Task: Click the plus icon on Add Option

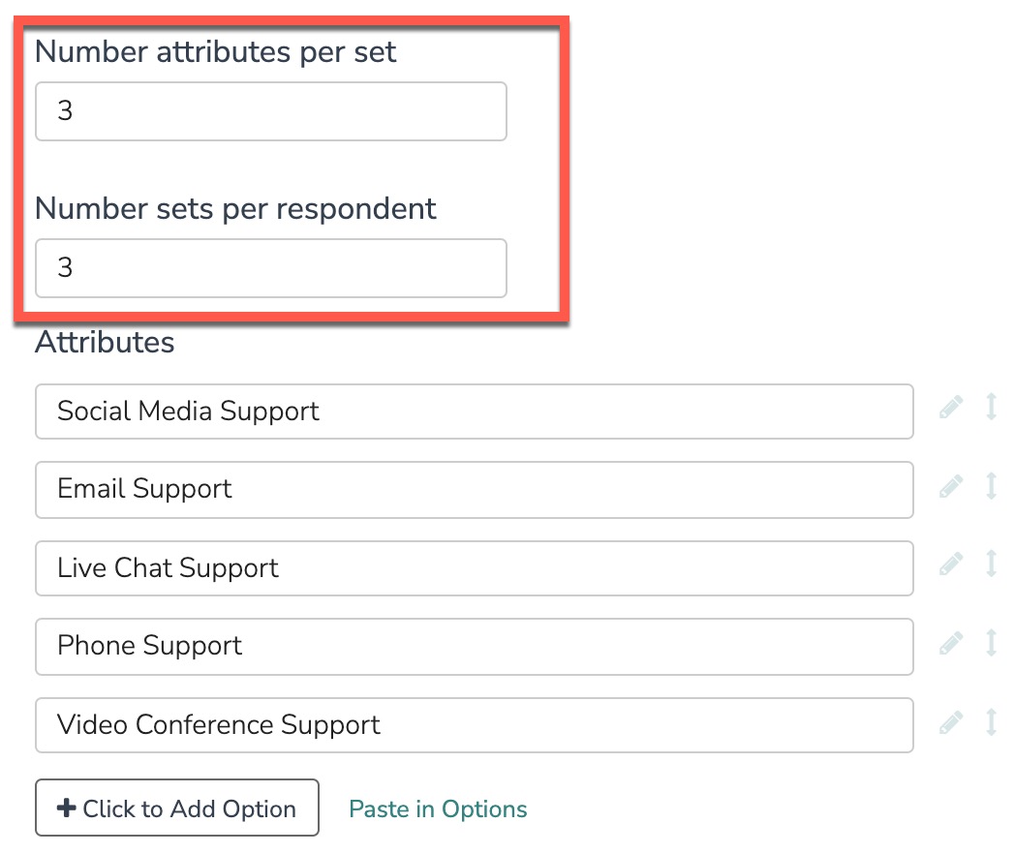Action: pos(67,808)
